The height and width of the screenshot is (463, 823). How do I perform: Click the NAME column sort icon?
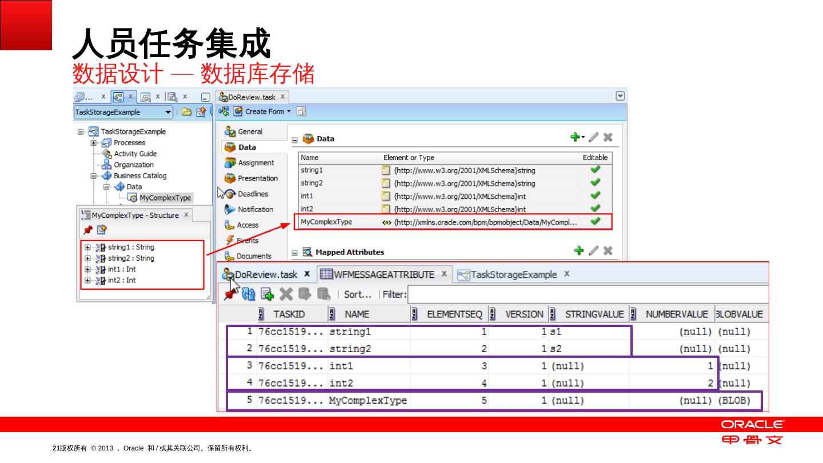(x=332, y=314)
